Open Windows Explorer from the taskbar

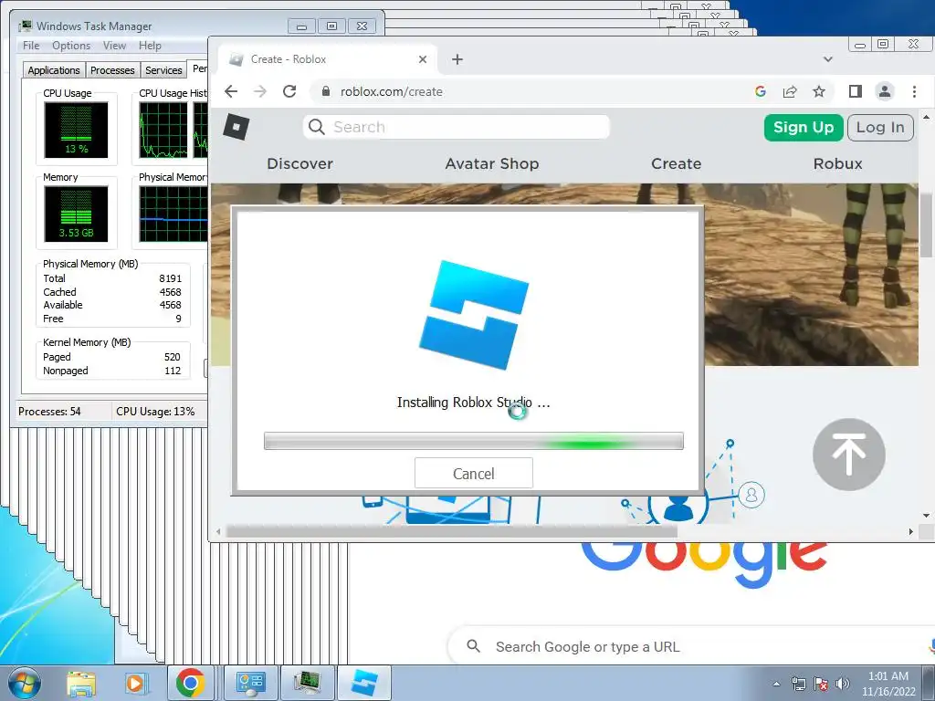[x=81, y=683]
